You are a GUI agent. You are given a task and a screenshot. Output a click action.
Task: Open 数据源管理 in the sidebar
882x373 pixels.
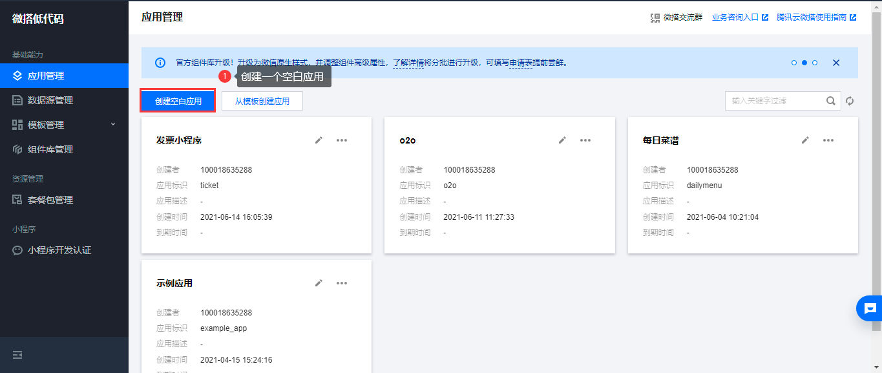point(64,100)
